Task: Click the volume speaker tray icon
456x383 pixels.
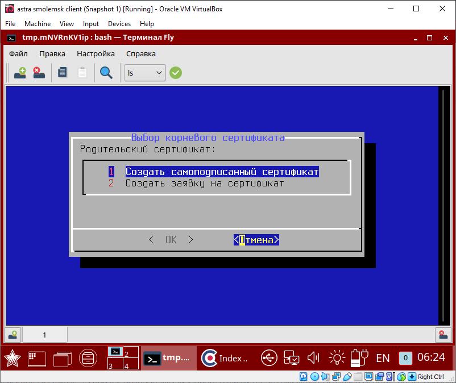Action: tap(313, 358)
